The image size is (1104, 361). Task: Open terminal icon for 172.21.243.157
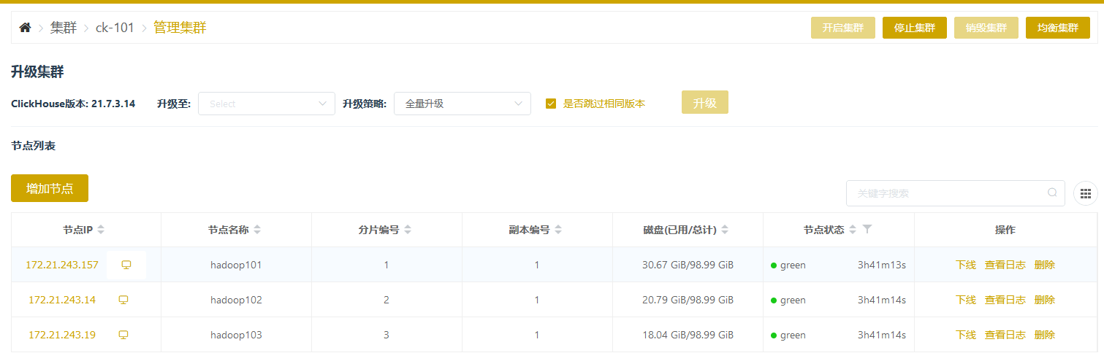click(126, 265)
